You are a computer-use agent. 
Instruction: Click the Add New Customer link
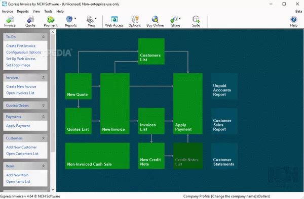coord(21,147)
